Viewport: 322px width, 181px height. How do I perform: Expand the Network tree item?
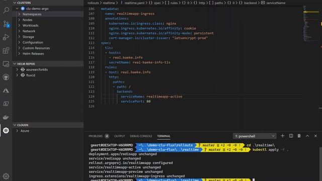[x=19, y=31]
